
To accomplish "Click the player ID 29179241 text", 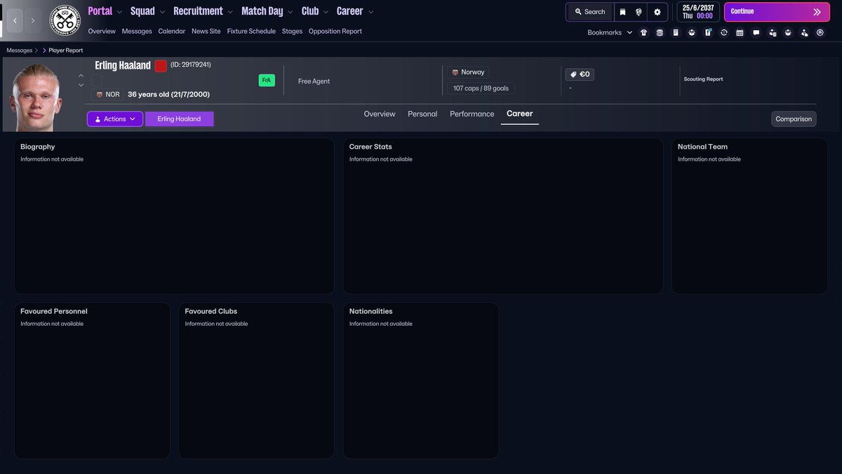I will pyautogui.click(x=191, y=65).
